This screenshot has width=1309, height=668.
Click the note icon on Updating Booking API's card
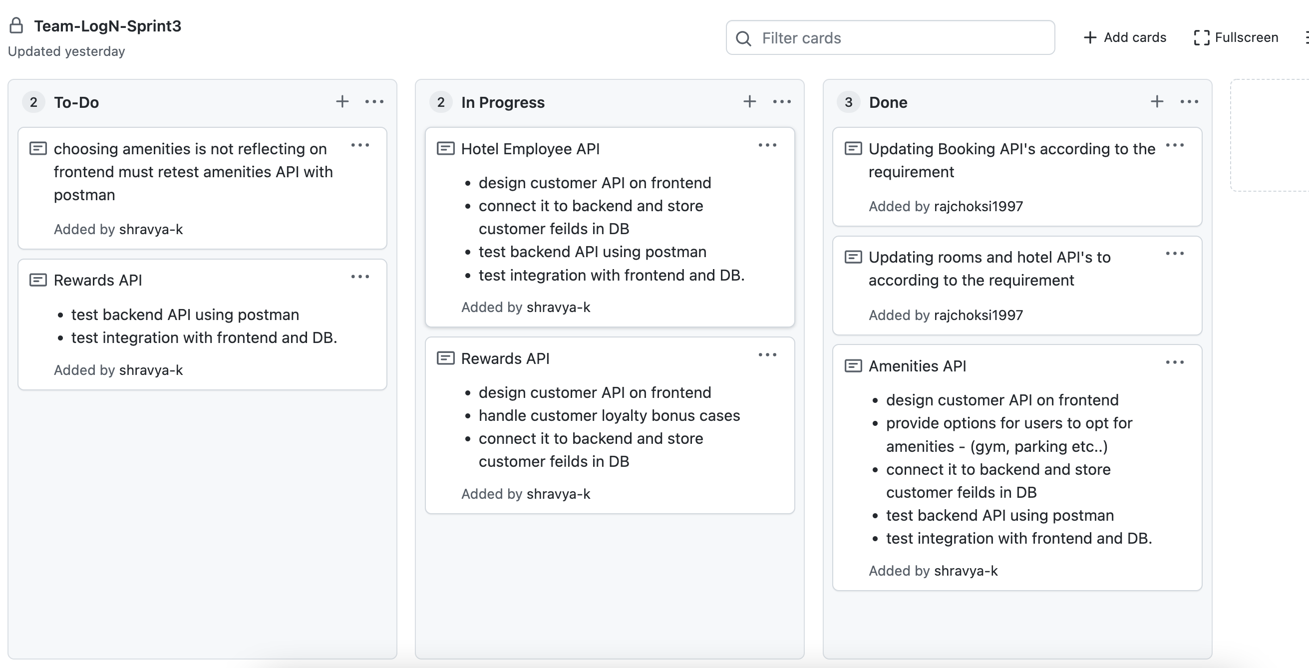(x=853, y=148)
